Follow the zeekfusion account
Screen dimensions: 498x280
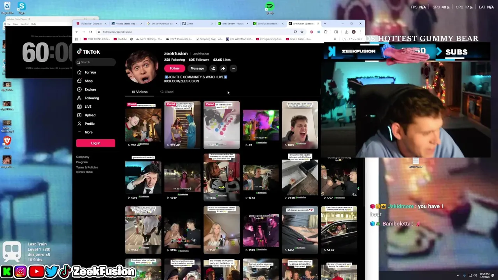tap(175, 68)
